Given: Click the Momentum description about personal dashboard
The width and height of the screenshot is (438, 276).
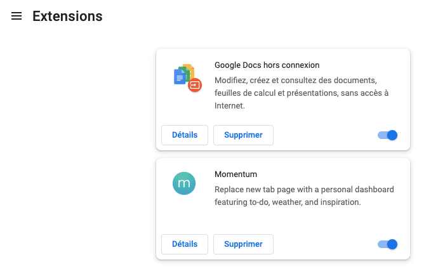Looking at the screenshot, I should (304, 189).
